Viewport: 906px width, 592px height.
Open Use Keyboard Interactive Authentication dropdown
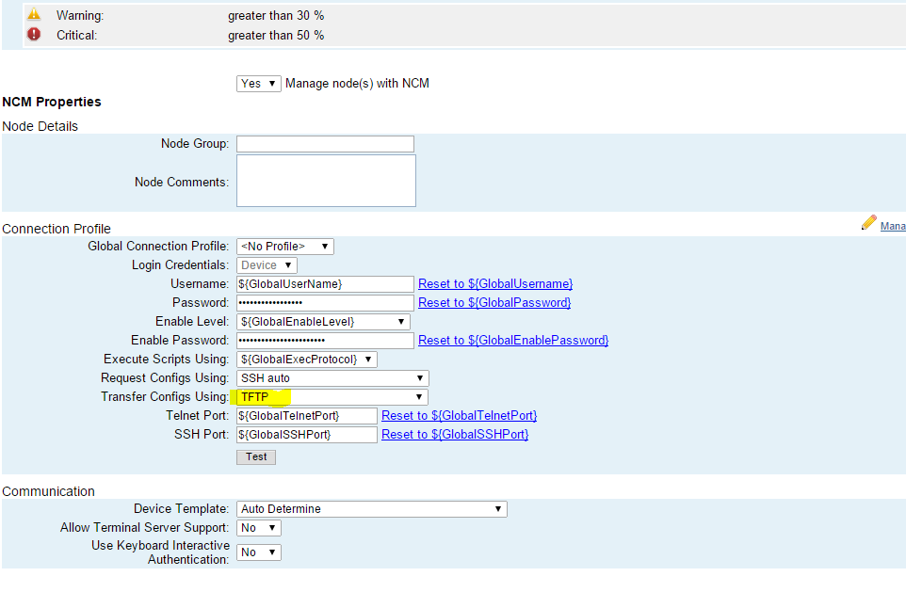click(x=258, y=552)
